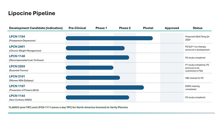Click the LPCN 1154 candidate name
Viewport: 220px width, 114px height.
(x=17, y=37)
